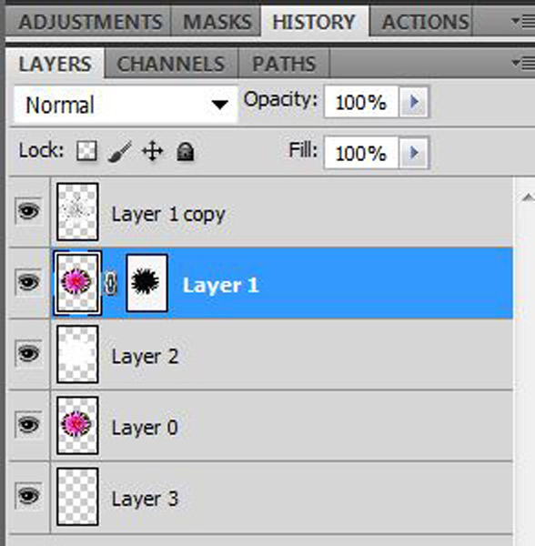Click the lock position move icon

(153, 151)
